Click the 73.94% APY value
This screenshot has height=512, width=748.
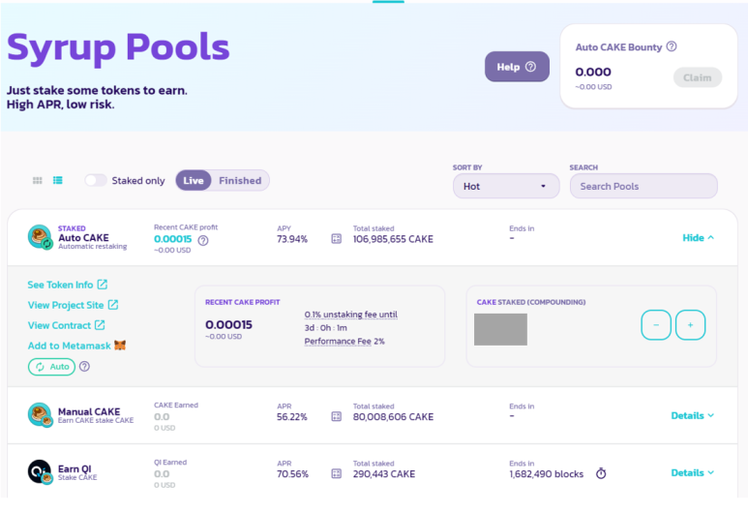(292, 239)
